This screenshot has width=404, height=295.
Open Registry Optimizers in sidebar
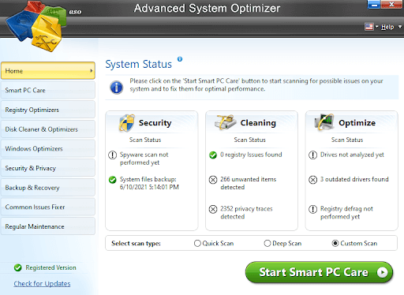(x=48, y=110)
